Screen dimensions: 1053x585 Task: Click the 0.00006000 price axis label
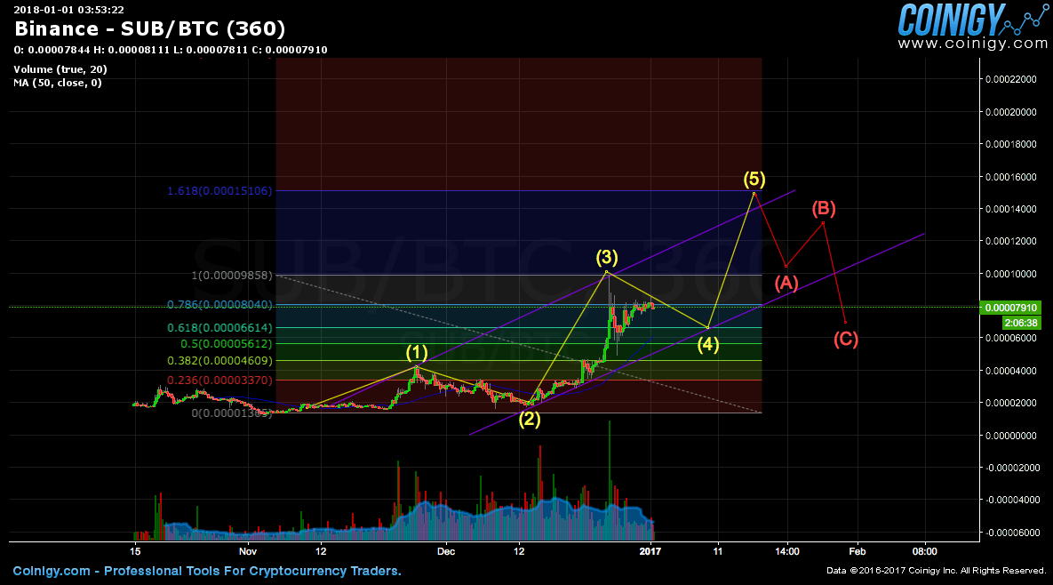pos(1011,338)
